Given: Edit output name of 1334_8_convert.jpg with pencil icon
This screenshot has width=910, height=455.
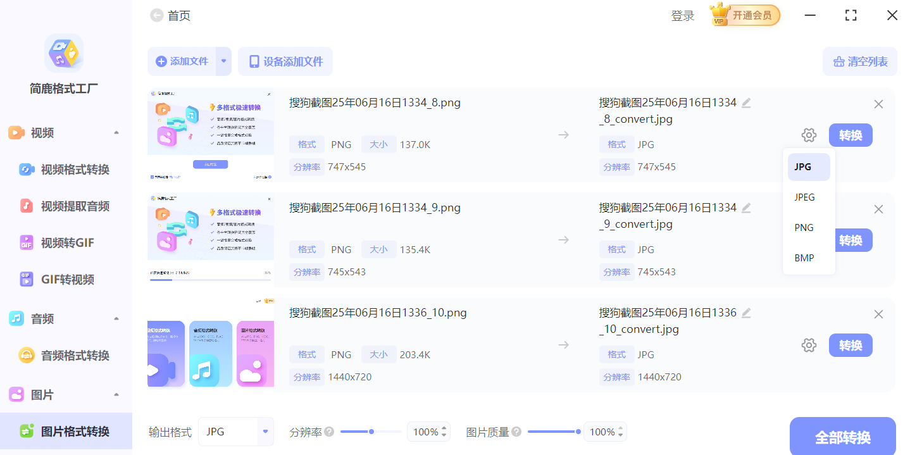Looking at the screenshot, I should coord(746,103).
